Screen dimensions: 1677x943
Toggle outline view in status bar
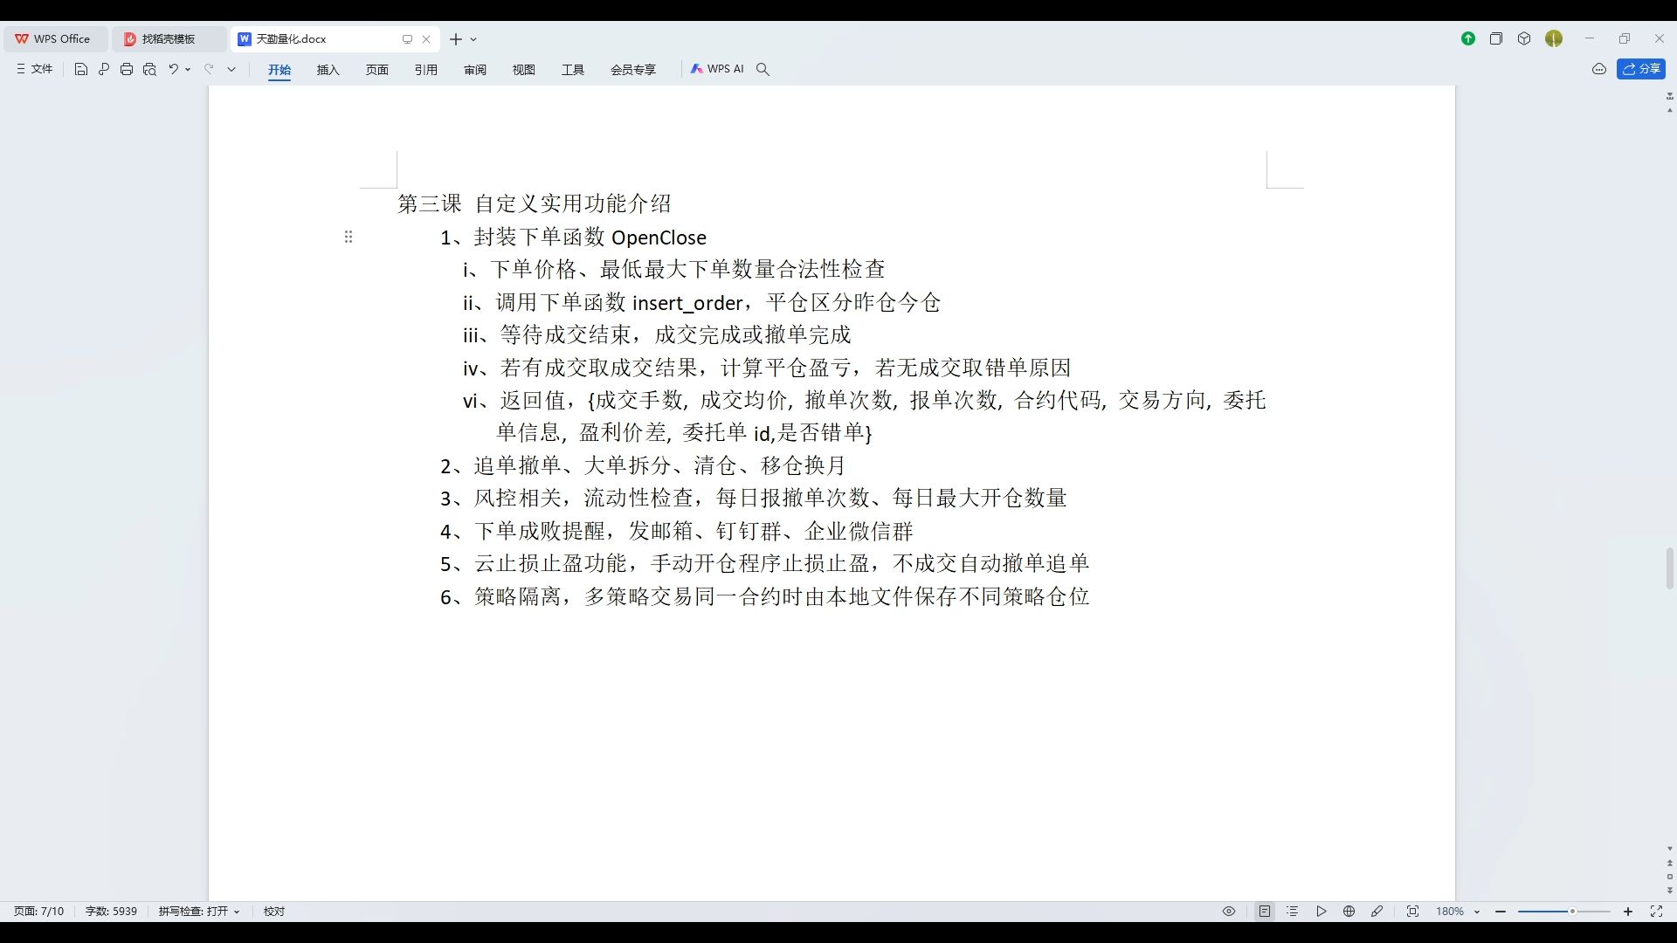click(x=1293, y=911)
